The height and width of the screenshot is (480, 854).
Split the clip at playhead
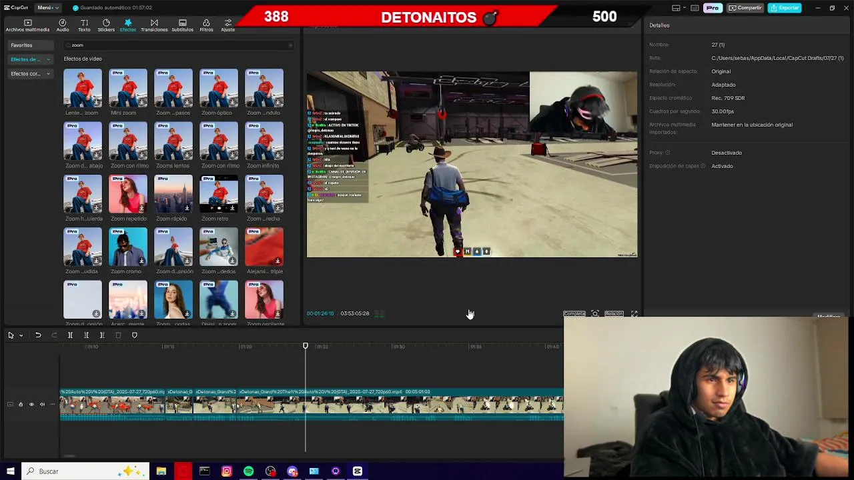70,335
